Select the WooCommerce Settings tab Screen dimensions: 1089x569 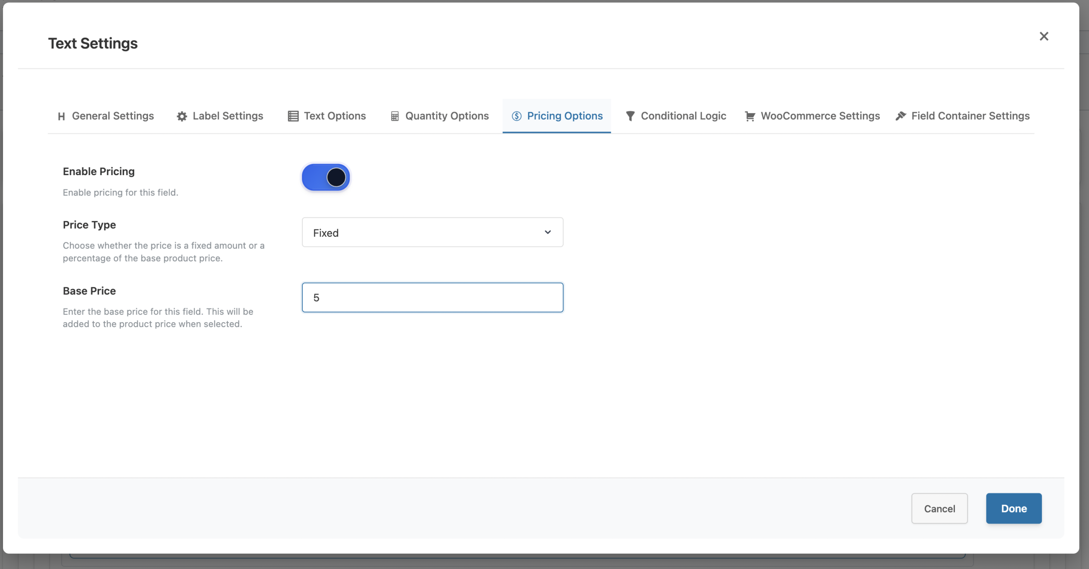point(820,116)
